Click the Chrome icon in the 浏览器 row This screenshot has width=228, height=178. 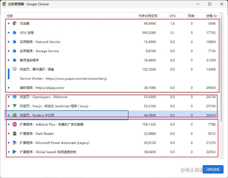click(15, 23)
